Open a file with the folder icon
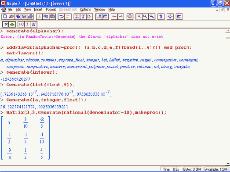Image resolution: width=230 pixels, height=172 pixels. click(11, 17)
